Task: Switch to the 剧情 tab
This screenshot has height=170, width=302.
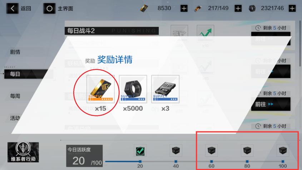Action: tap(15, 52)
